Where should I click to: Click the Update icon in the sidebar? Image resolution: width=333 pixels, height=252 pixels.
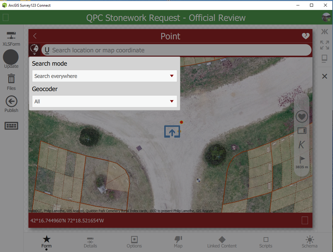[11, 55]
